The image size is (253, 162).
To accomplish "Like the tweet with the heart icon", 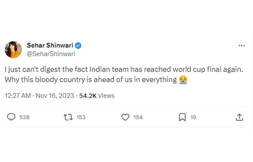I will (125, 117).
